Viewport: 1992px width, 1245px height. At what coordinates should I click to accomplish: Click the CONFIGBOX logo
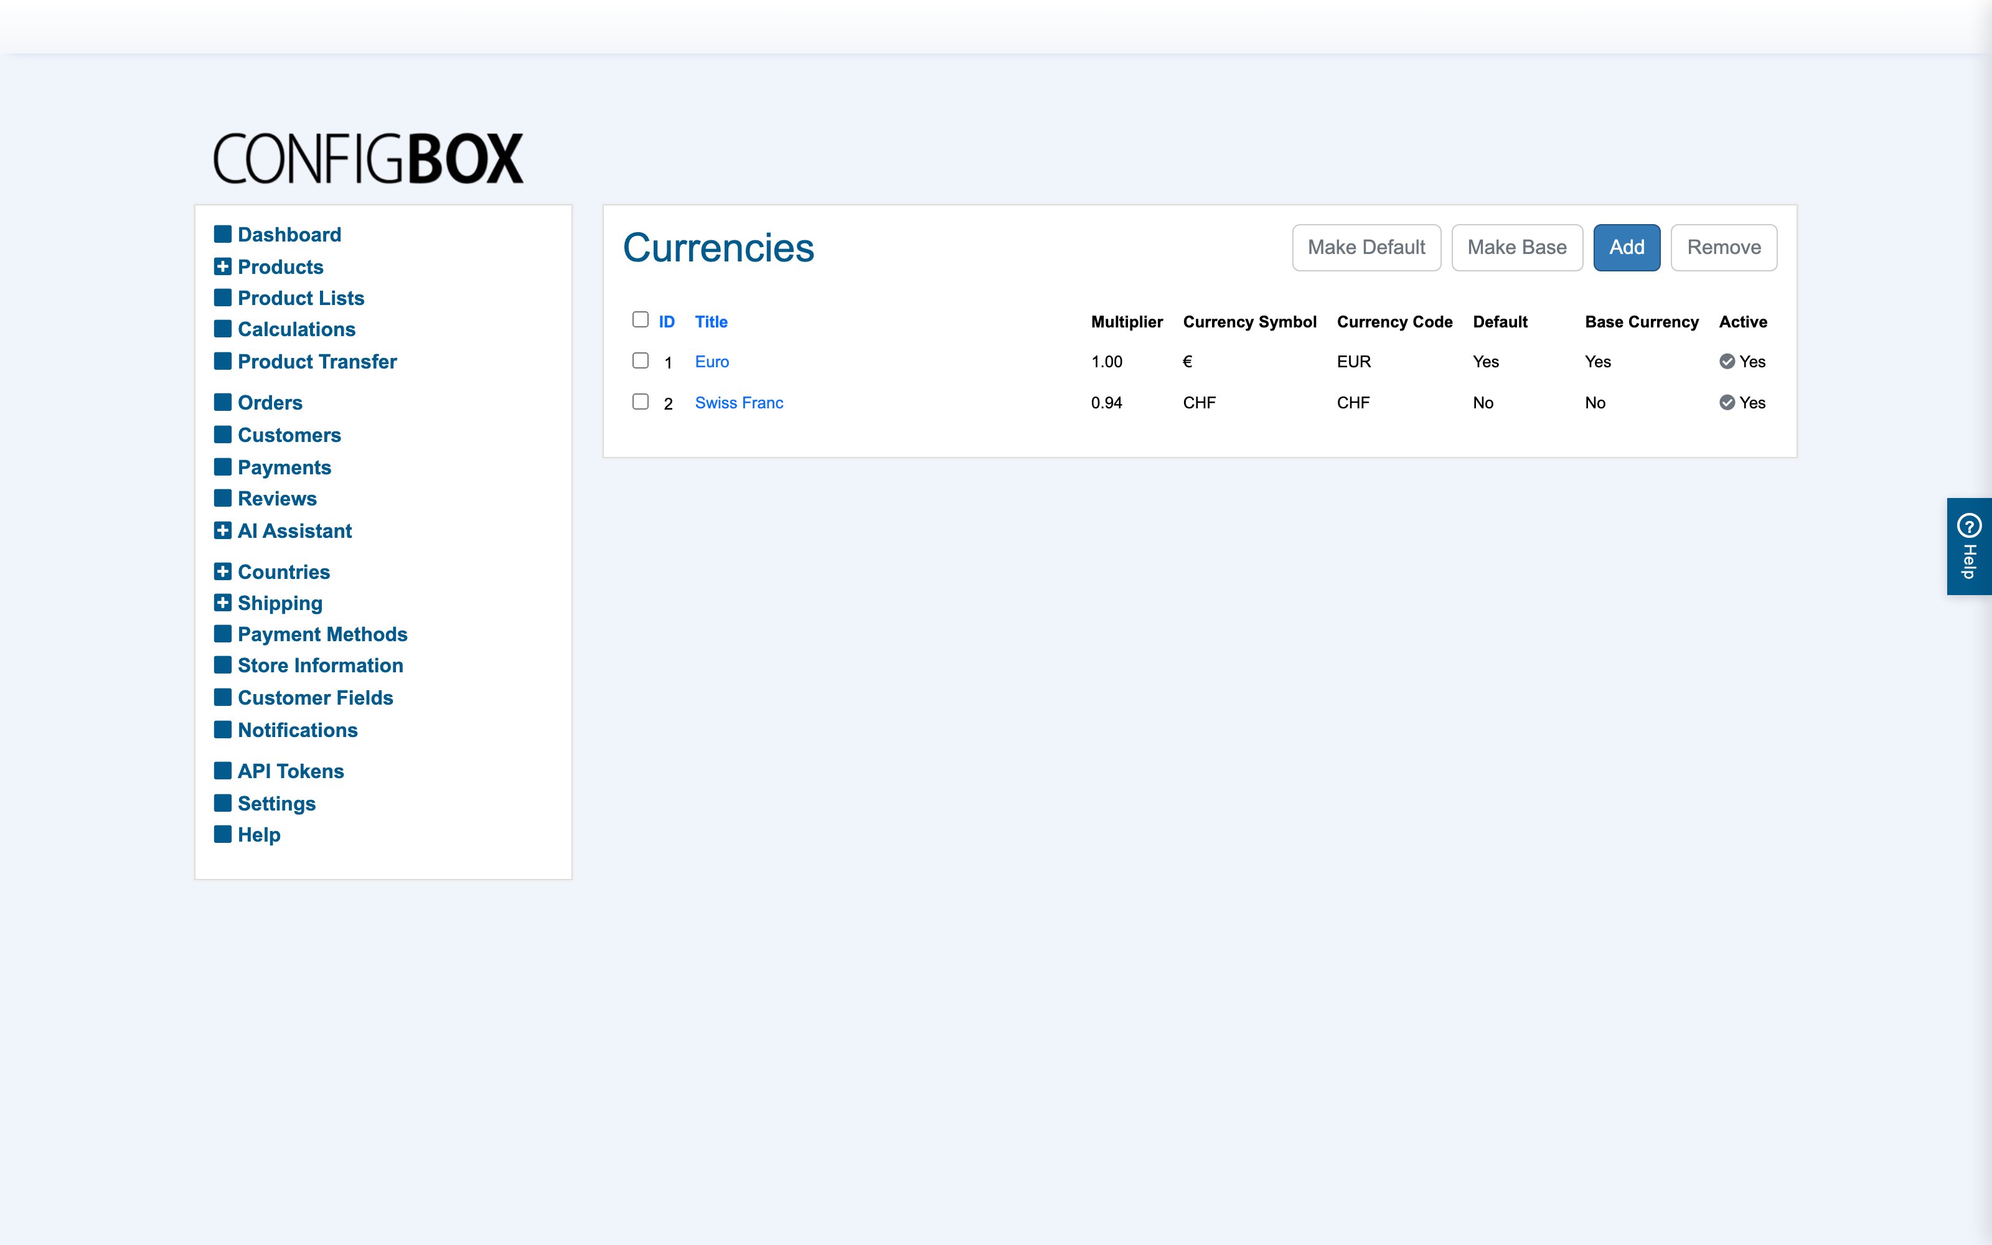368,158
